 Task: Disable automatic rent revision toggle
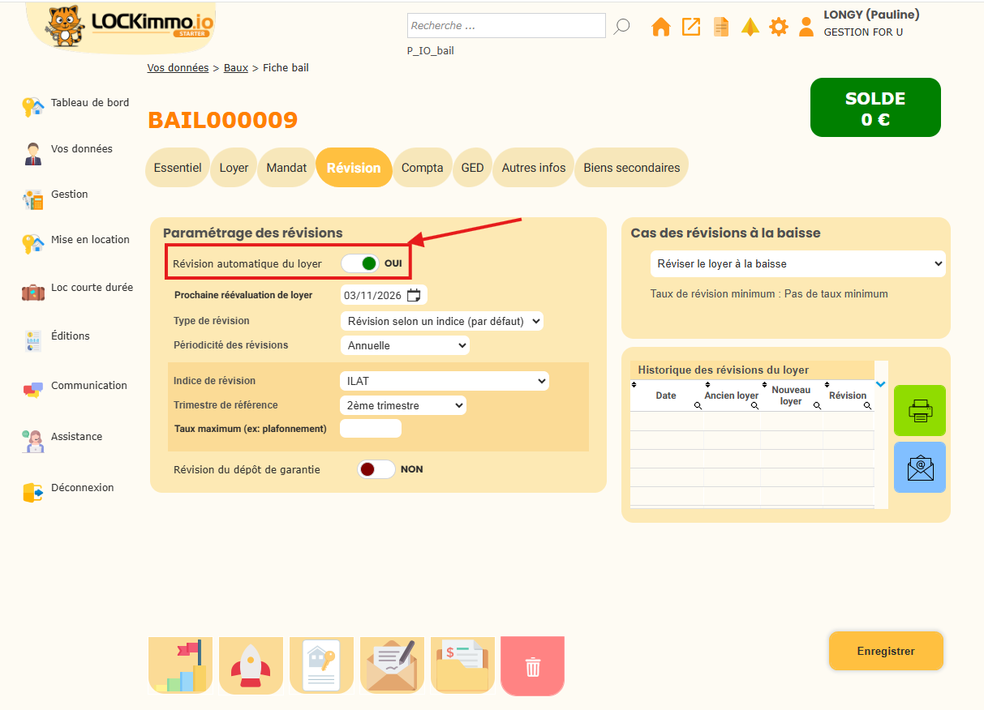click(360, 263)
